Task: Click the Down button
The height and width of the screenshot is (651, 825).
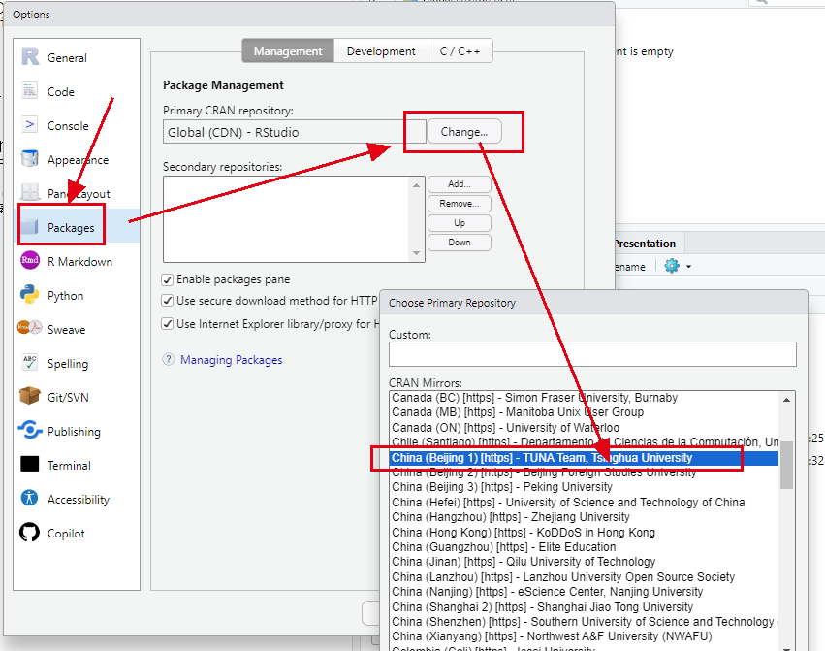Action: click(460, 243)
